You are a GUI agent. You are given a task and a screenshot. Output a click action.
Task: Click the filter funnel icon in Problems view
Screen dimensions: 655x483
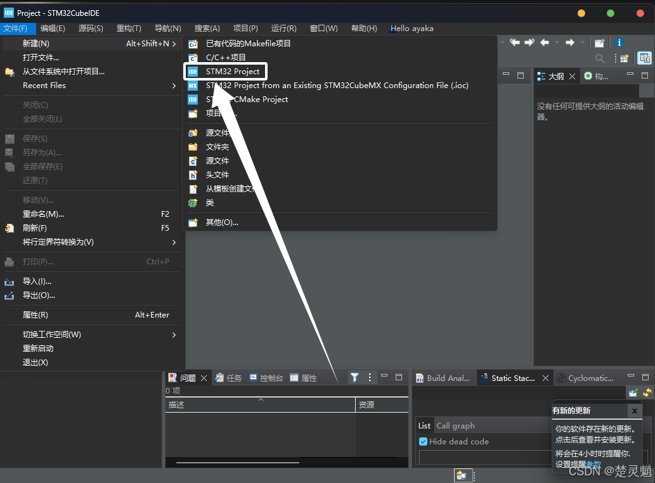[354, 378]
